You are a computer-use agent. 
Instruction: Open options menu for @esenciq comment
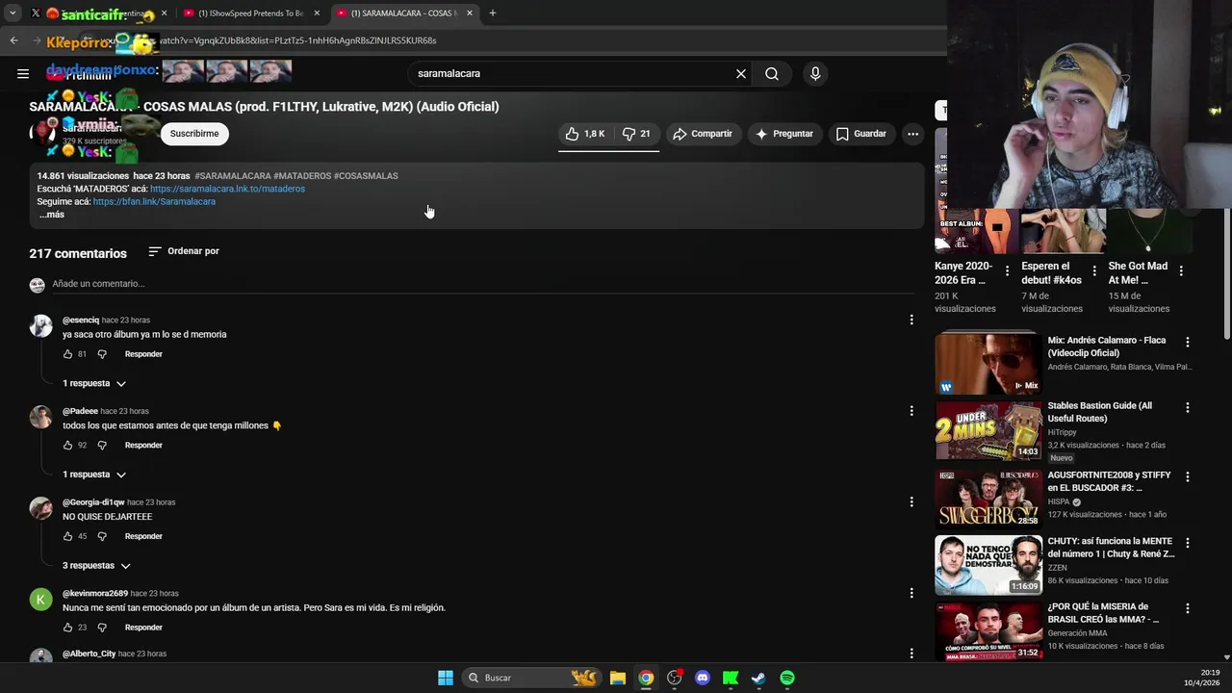coord(911,320)
